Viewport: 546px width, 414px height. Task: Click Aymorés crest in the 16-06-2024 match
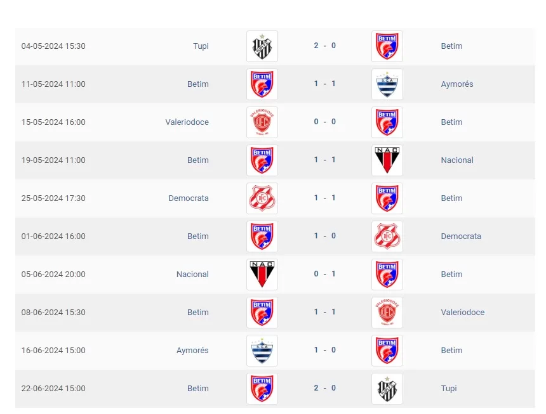tap(262, 351)
